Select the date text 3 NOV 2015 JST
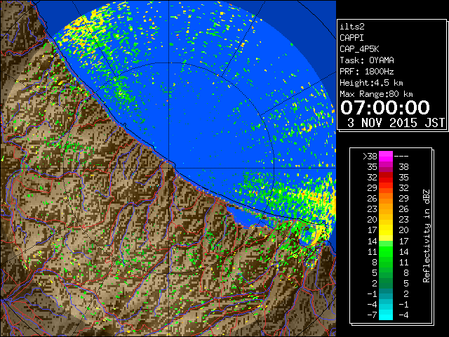449x337 pixels. point(396,123)
